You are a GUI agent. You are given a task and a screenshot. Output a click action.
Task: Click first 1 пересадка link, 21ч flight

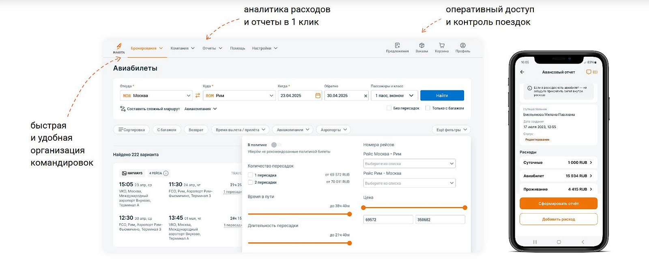coord(233,192)
